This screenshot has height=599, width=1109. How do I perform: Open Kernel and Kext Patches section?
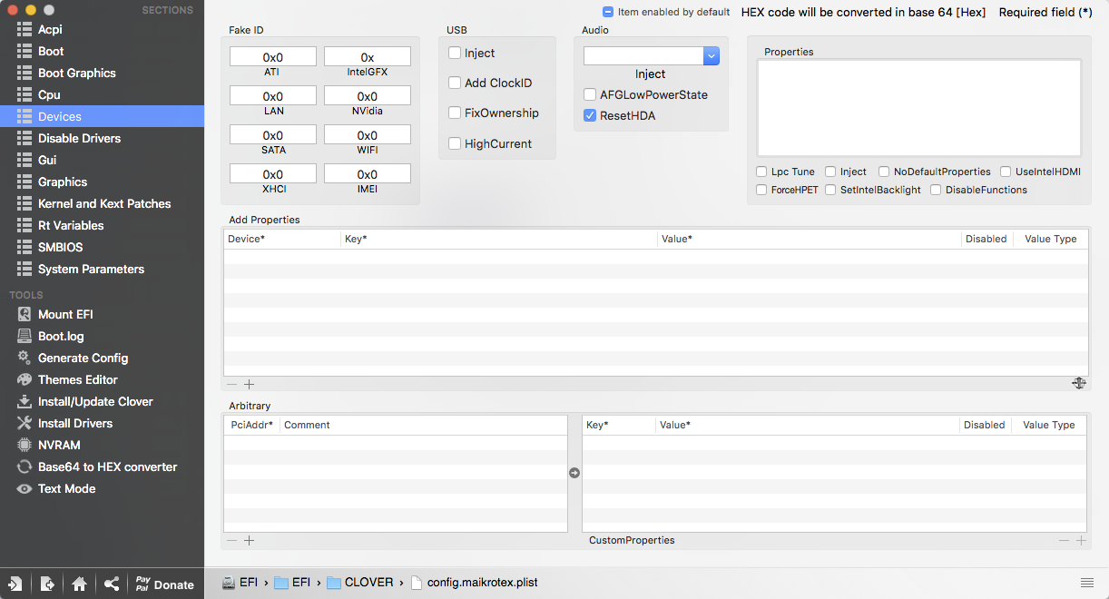pos(102,203)
